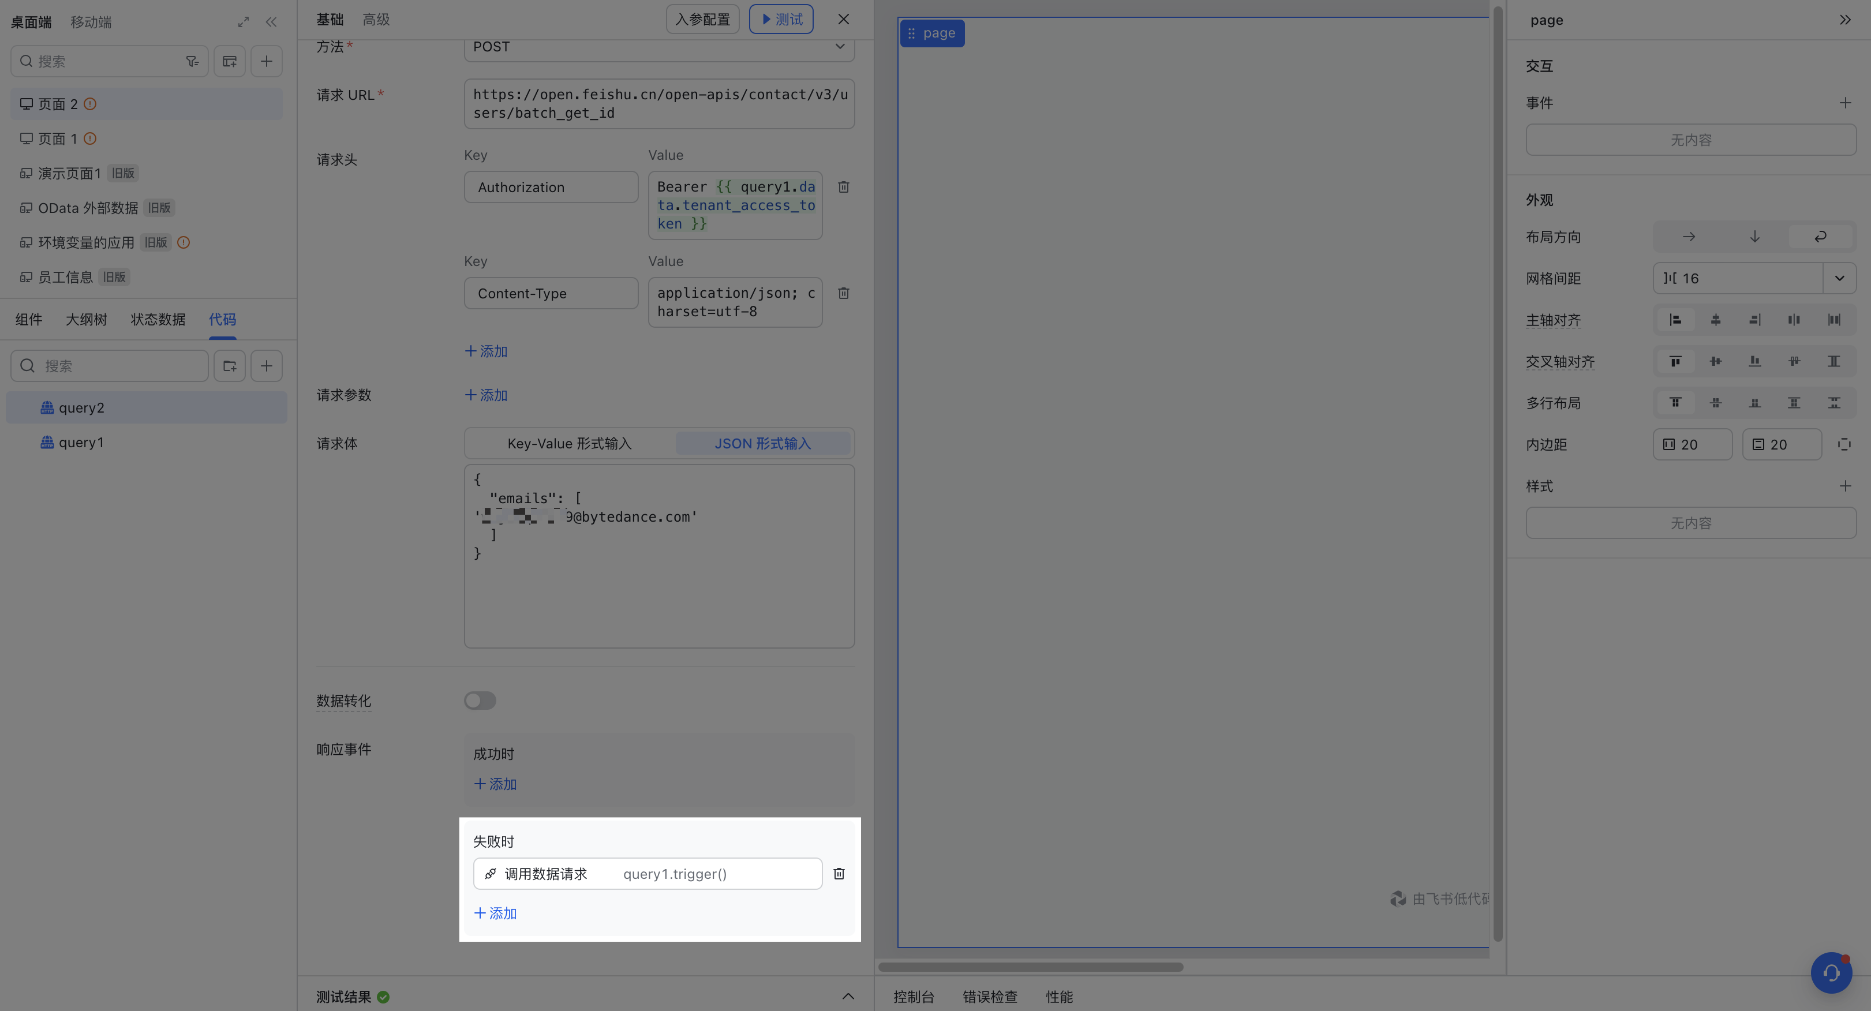
Task: Select cross axis align bottom
Action: 1755,362
